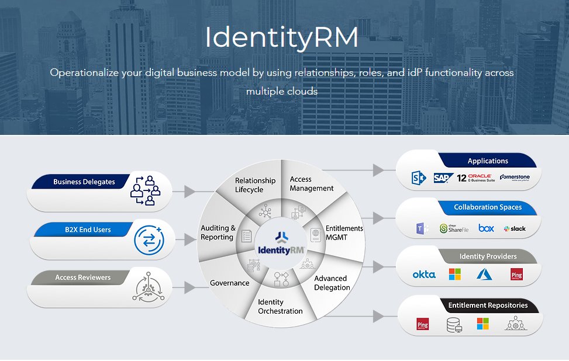Click the Ping logo under Identity Providers
The image size is (569, 361).
(x=516, y=275)
